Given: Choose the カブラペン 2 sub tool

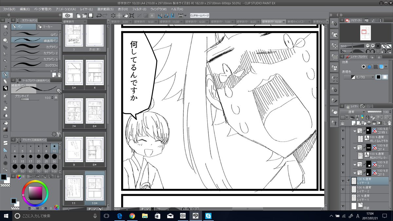Looking at the screenshot, I should coord(35,52).
